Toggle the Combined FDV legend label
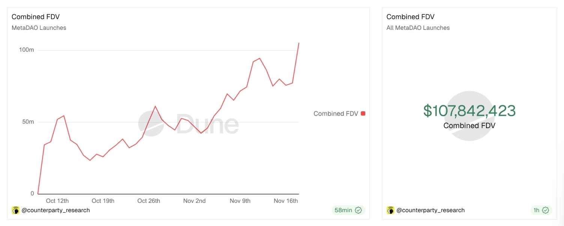This screenshot has height=226, width=564. pyautogui.click(x=336, y=114)
